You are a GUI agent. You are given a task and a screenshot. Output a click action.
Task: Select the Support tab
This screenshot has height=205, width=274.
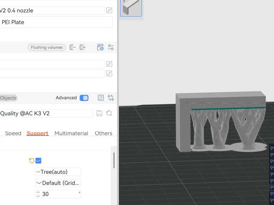pos(38,133)
